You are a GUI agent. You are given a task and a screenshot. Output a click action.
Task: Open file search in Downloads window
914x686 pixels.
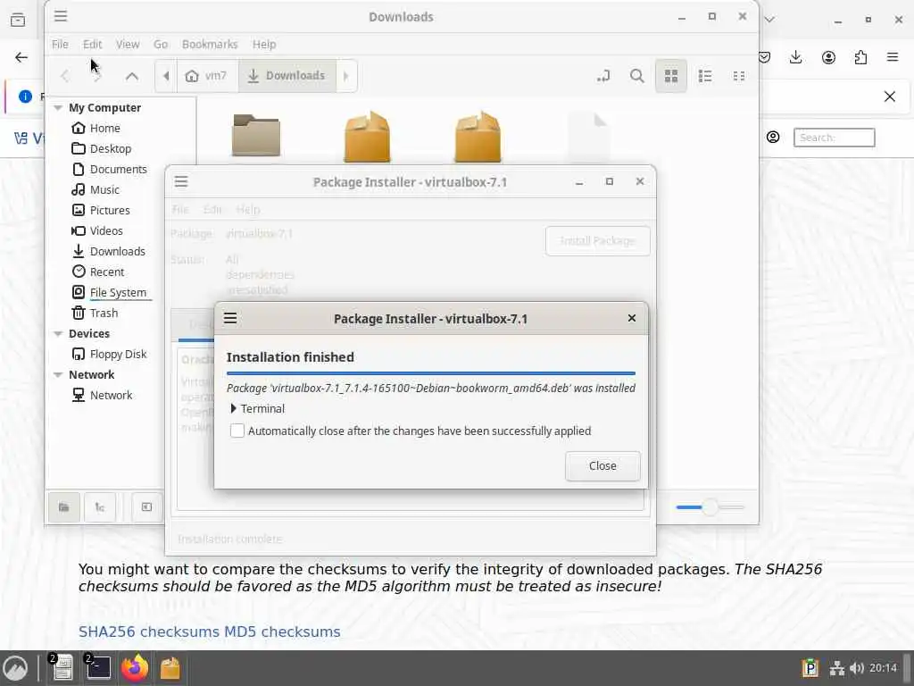(637, 76)
